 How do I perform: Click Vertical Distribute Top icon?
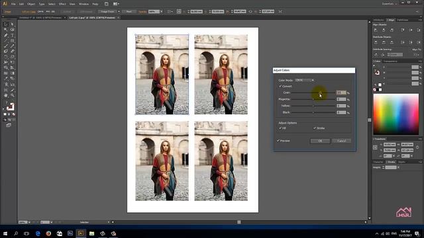(376, 42)
